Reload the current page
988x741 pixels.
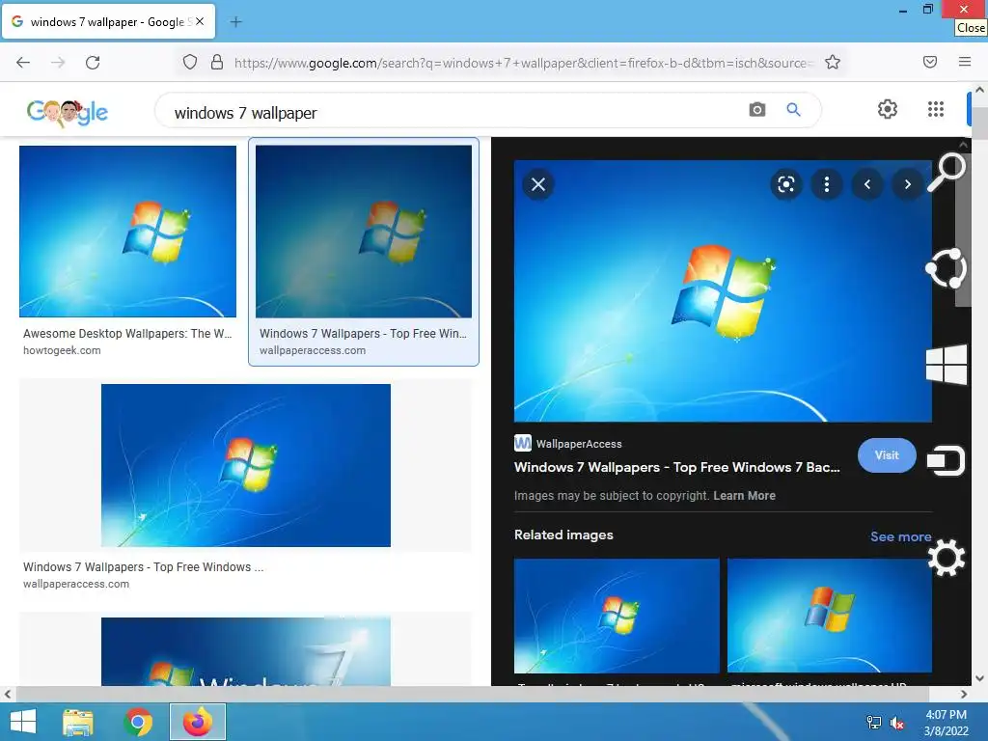pyautogui.click(x=93, y=62)
